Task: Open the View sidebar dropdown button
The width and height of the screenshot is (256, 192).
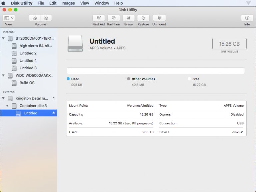Action: (9, 18)
